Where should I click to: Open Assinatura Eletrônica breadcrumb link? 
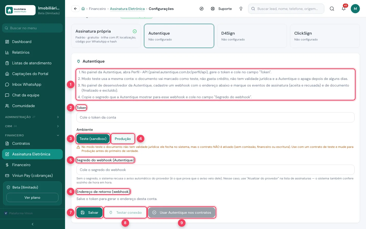click(127, 9)
